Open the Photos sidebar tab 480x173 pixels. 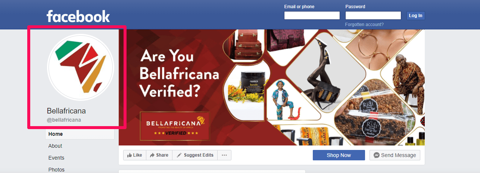pyautogui.click(x=56, y=170)
